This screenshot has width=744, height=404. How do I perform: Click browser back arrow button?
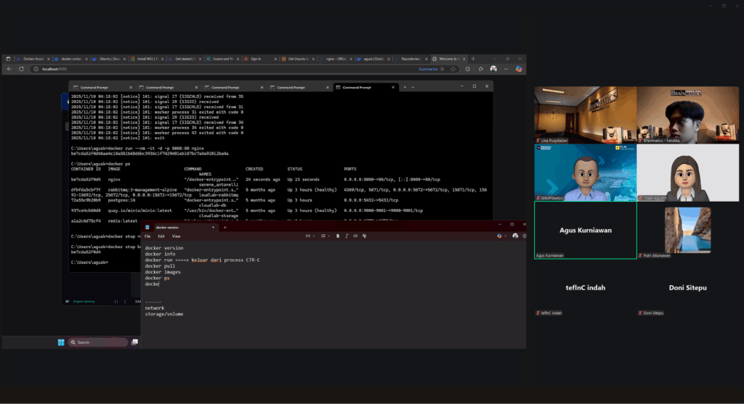[9, 69]
